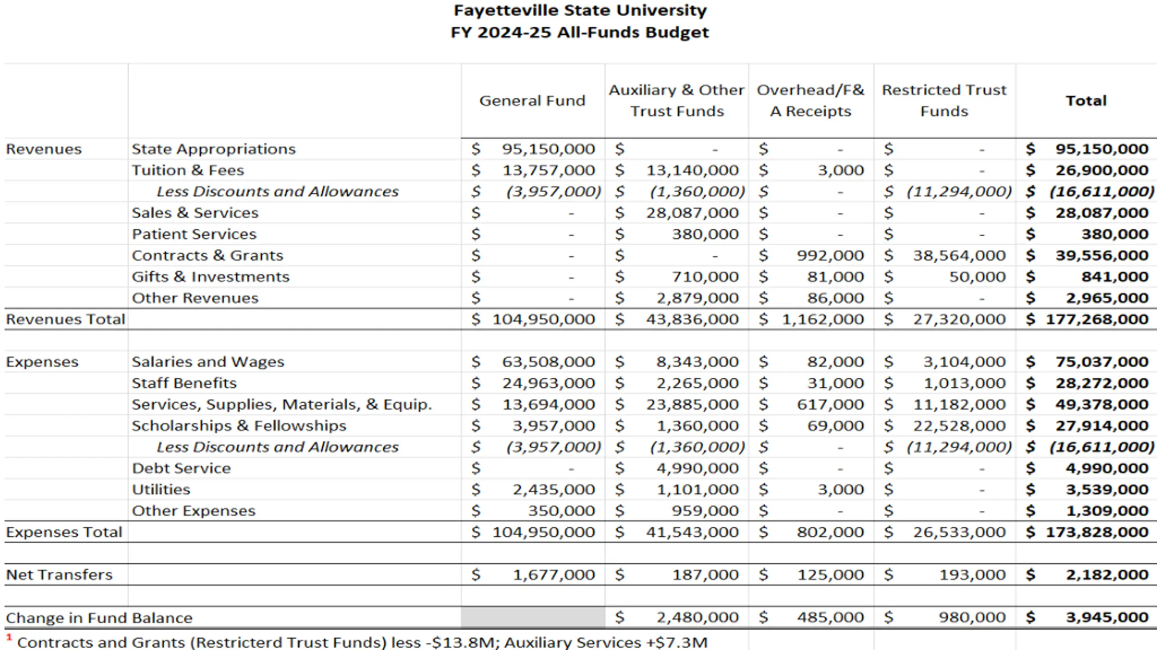Select the 'General Fund' column header
The width and height of the screenshot is (1157, 650).
[x=532, y=101]
